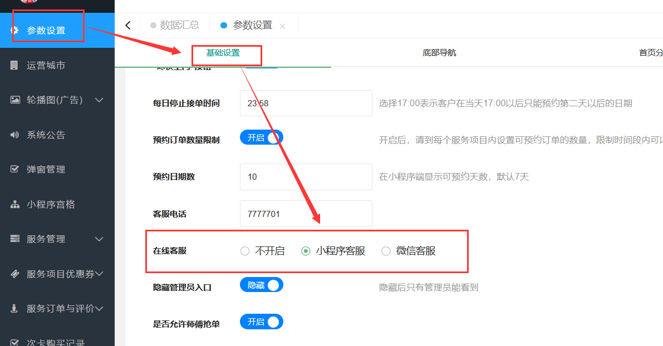The height and width of the screenshot is (346, 663).
Task: Click the 预约日期数 input field
Action: (x=306, y=176)
